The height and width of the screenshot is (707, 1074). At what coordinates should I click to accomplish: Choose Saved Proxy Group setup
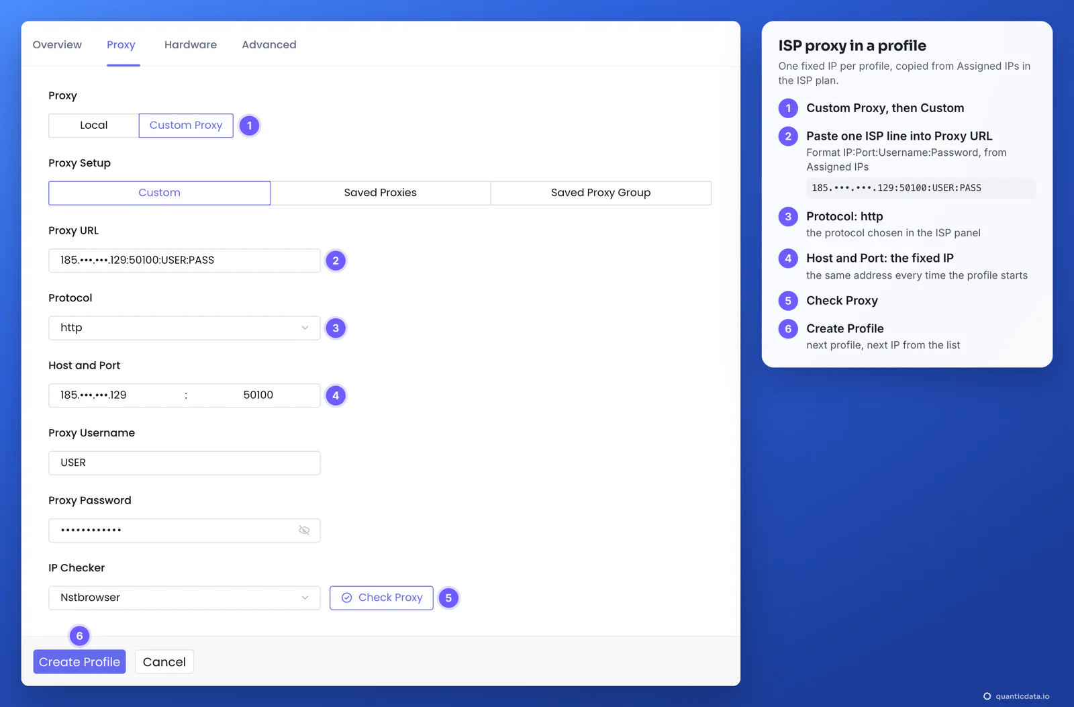[x=601, y=193]
